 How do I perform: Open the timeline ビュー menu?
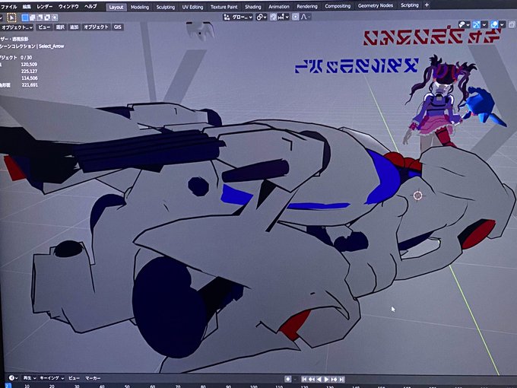(74, 378)
